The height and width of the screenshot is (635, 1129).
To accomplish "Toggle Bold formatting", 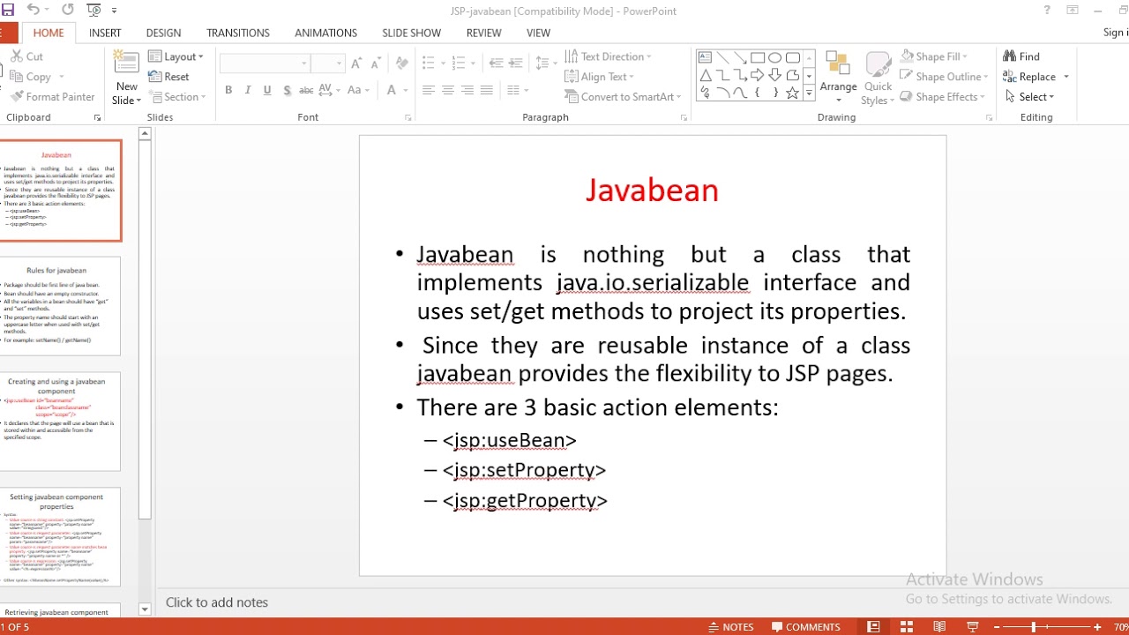I will [x=228, y=90].
